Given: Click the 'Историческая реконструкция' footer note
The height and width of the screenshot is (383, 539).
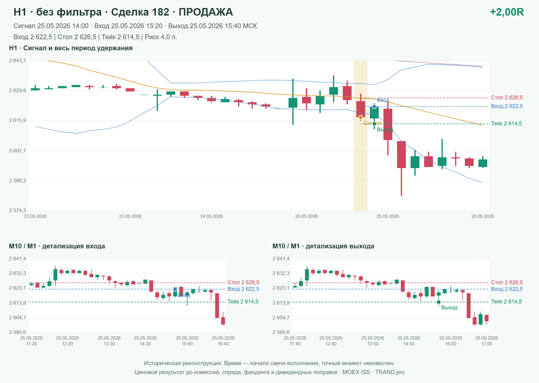Looking at the screenshot, I should point(269,363).
